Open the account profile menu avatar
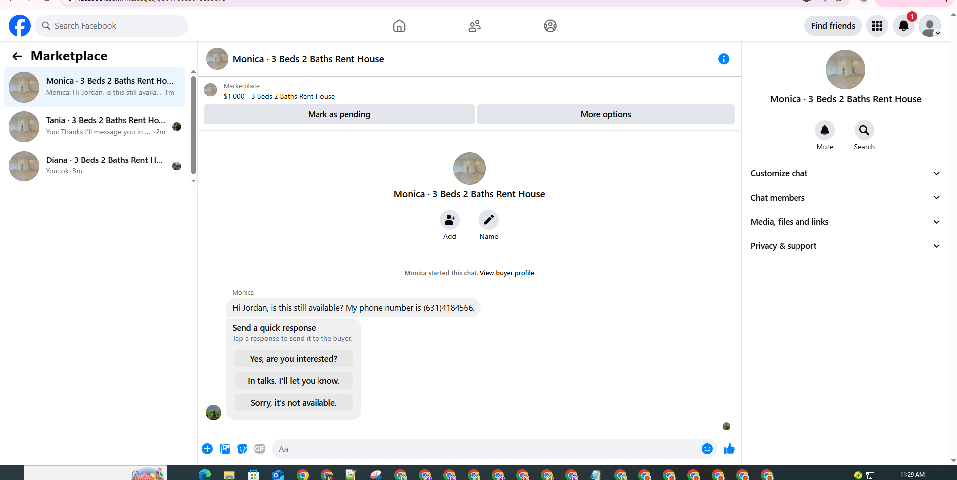 (930, 26)
